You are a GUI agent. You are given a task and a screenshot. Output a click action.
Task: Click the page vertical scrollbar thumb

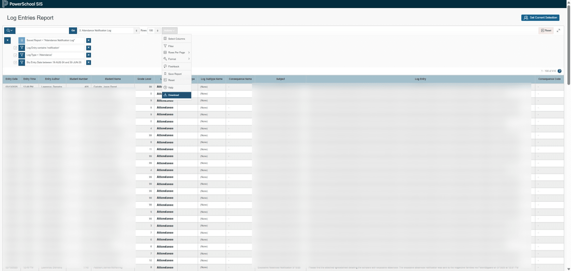click(x=569, y=45)
